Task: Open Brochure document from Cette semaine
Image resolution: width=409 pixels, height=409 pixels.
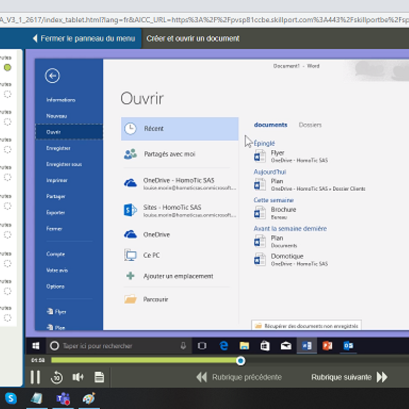Action: [x=275, y=213]
